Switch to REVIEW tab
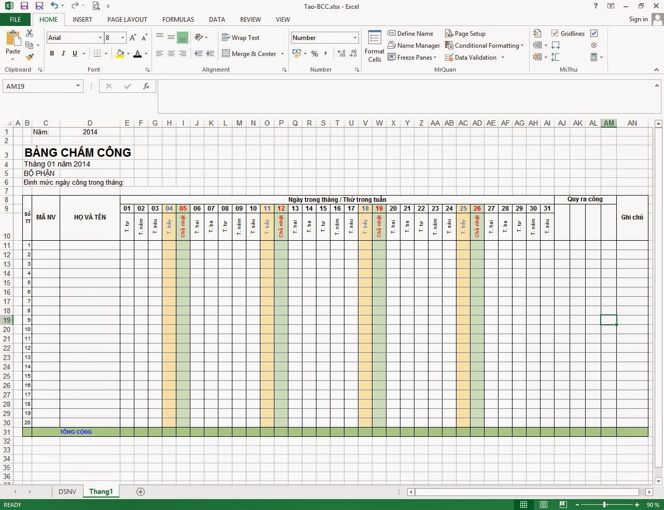This screenshot has height=510, width=664. [250, 19]
